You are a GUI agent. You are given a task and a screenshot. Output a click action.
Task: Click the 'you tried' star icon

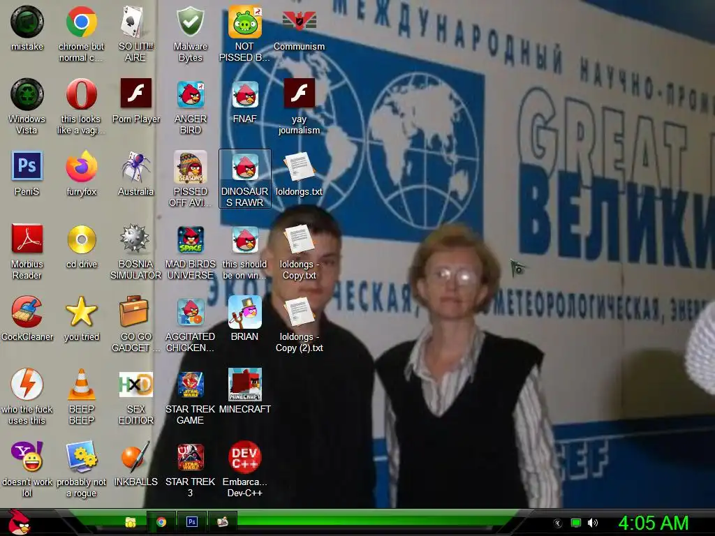[81, 312]
